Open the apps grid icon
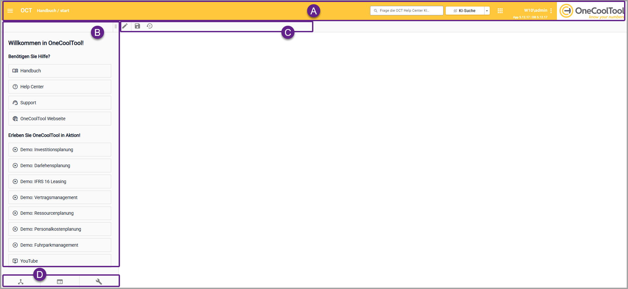The width and height of the screenshot is (628, 289). point(500,11)
